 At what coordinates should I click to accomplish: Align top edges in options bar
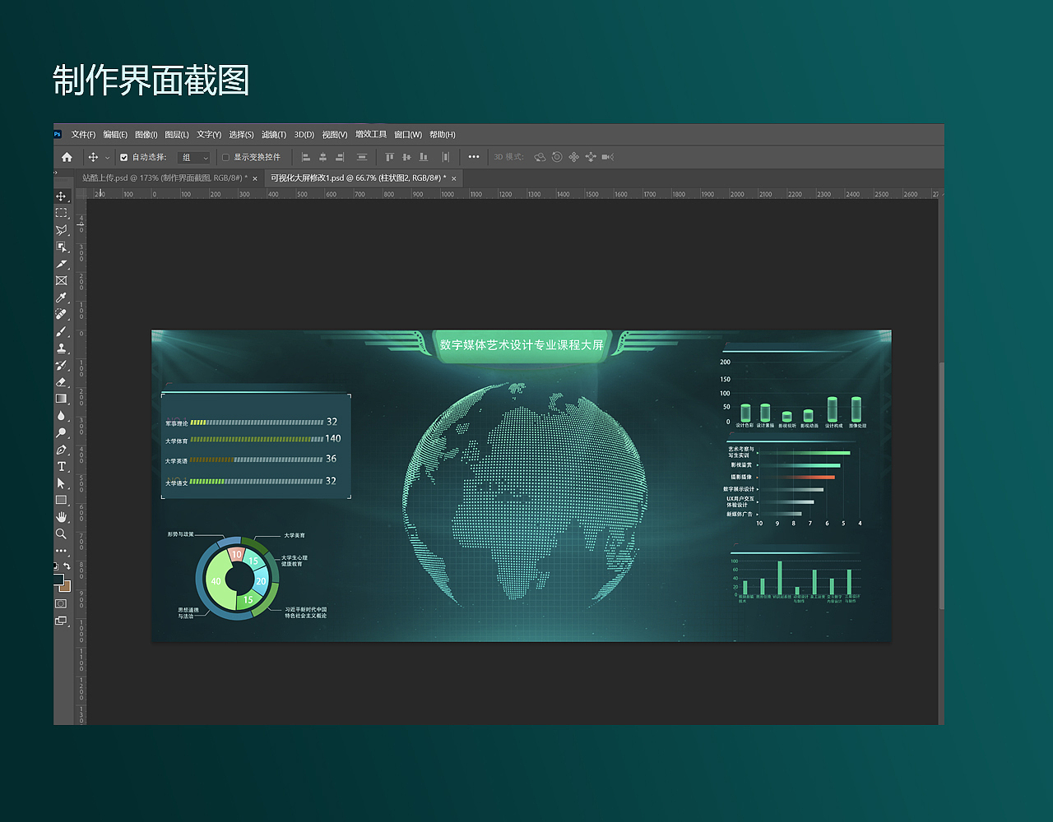point(389,157)
